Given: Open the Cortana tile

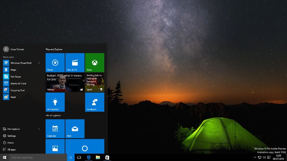Looking at the screenshot, I should tap(85, 146).
